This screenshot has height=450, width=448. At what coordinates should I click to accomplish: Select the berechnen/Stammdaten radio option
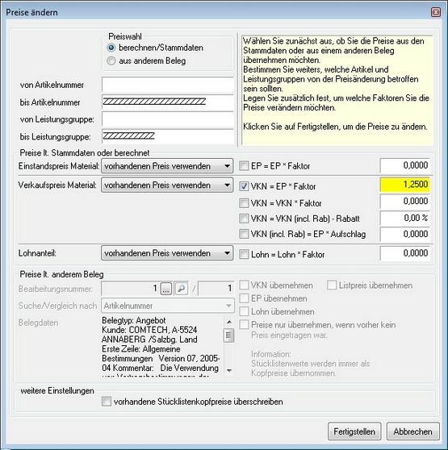tap(111, 48)
